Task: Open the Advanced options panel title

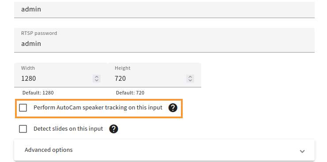Action: tap(49, 150)
